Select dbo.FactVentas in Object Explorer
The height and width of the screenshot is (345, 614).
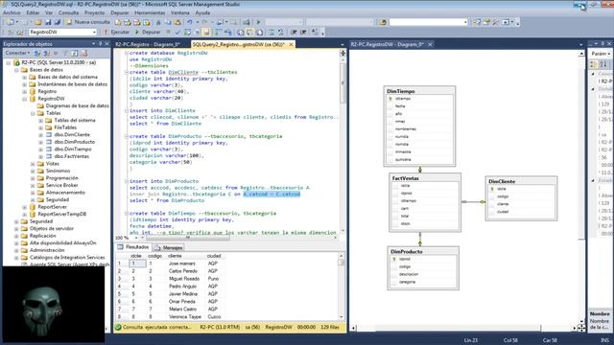click(71, 156)
